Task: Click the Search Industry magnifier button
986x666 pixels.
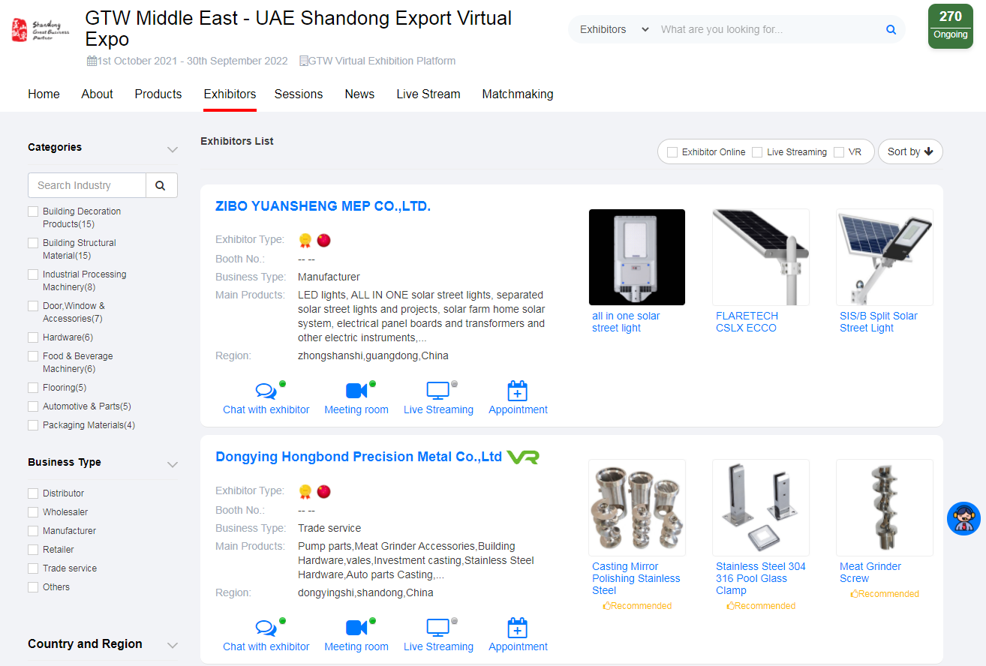Action: [161, 185]
